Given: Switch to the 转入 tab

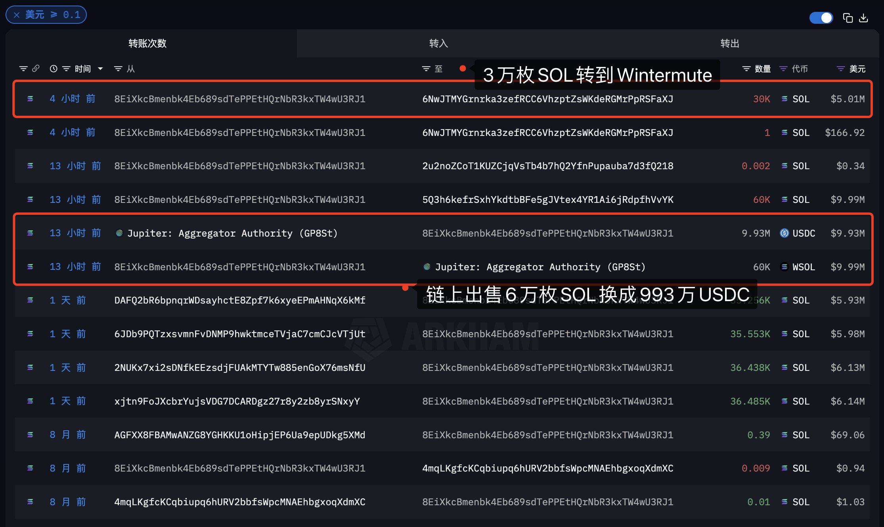Looking at the screenshot, I should click(x=438, y=43).
